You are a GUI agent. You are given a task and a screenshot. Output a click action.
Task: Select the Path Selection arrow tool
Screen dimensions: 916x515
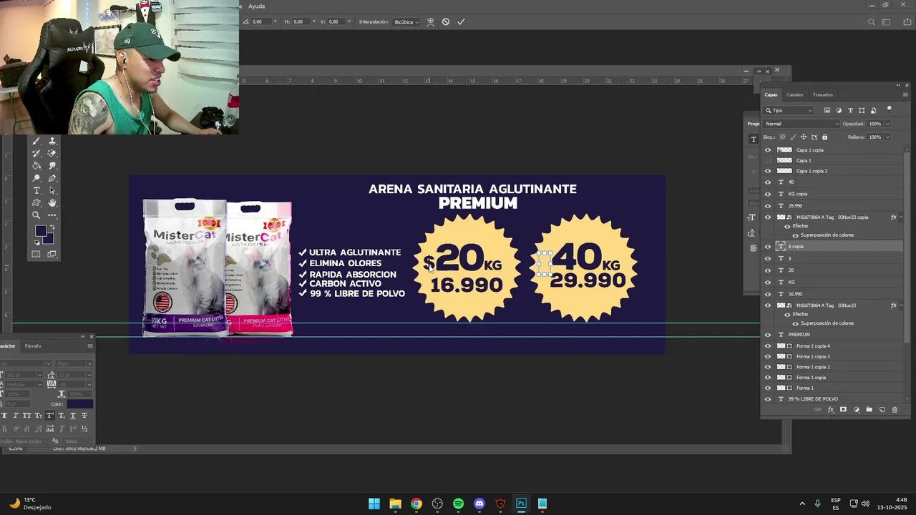(x=52, y=190)
